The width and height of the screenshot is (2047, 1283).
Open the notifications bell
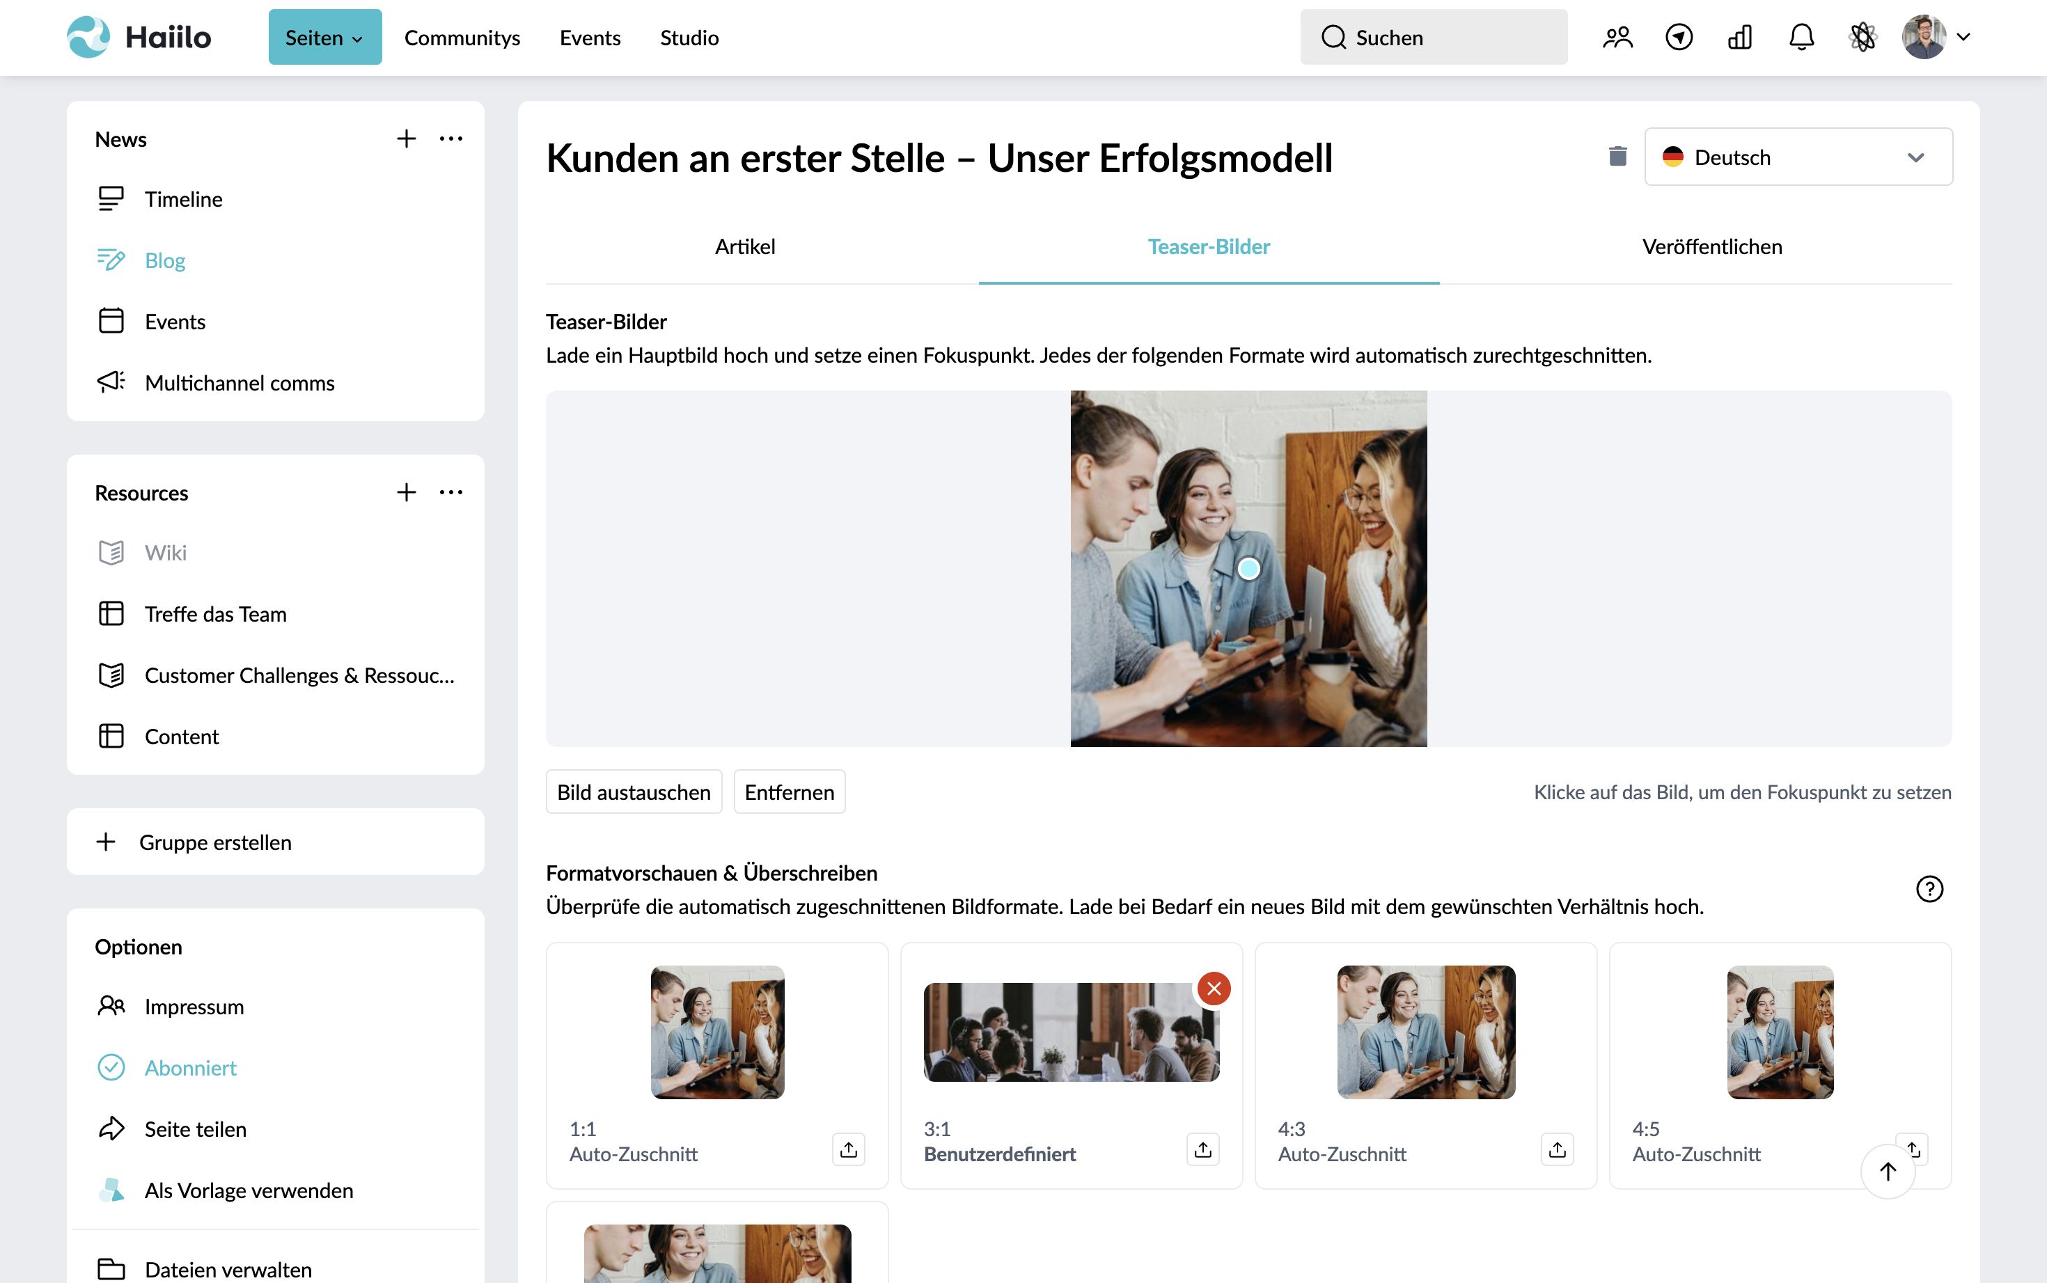1801,38
